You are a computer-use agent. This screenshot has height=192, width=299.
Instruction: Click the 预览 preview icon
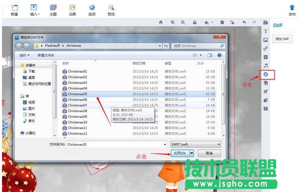111,10
